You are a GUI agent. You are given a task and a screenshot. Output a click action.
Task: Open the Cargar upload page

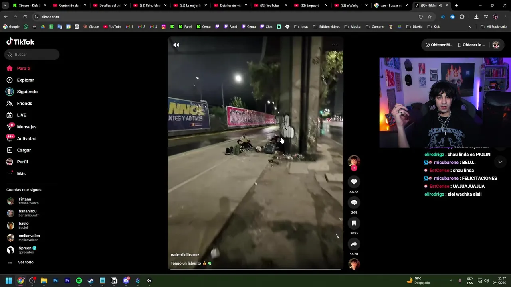(24, 150)
